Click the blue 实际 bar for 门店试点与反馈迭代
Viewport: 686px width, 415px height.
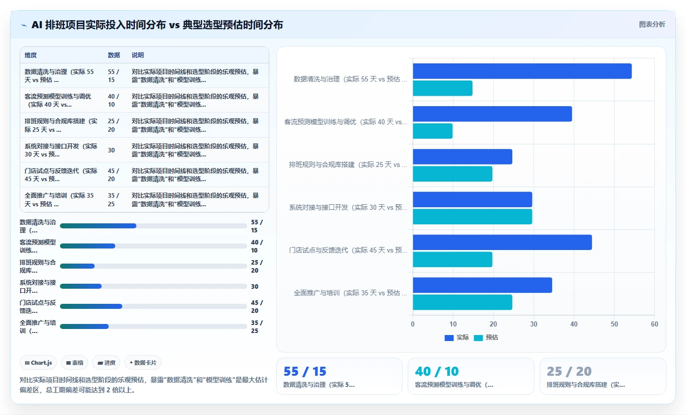click(502, 242)
